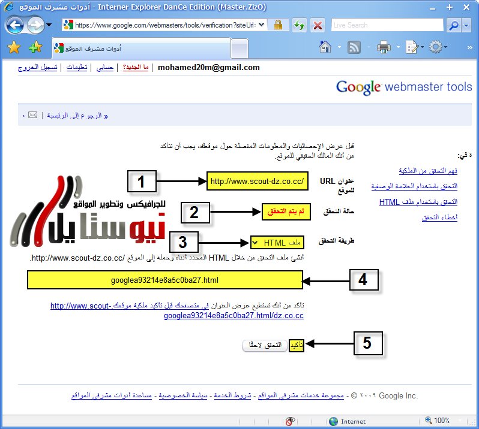Click the 100% zoom level control
Screen dimensions: 479x429
(x=438, y=421)
